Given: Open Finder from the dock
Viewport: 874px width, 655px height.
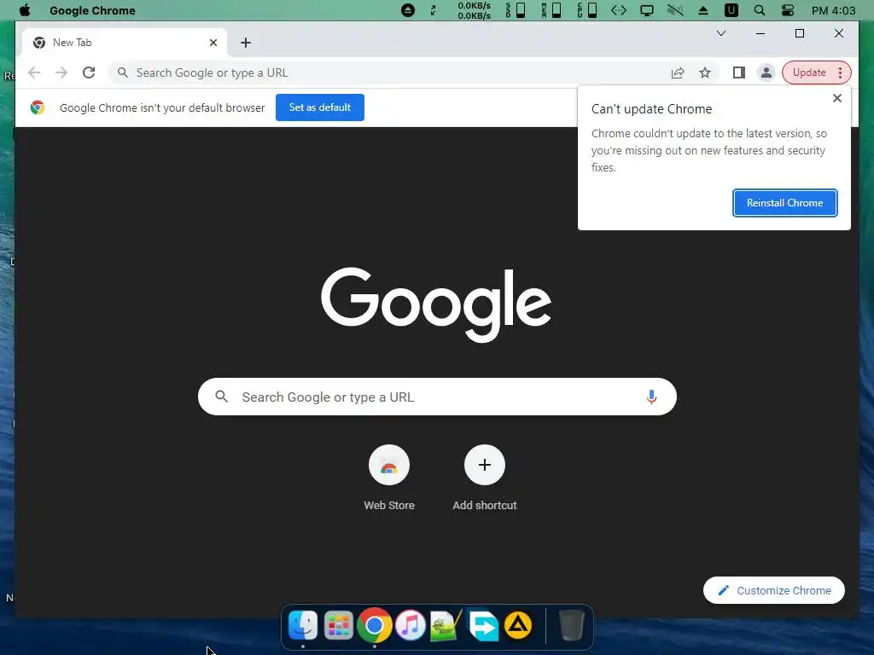Looking at the screenshot, I should [x=303, y=625].
